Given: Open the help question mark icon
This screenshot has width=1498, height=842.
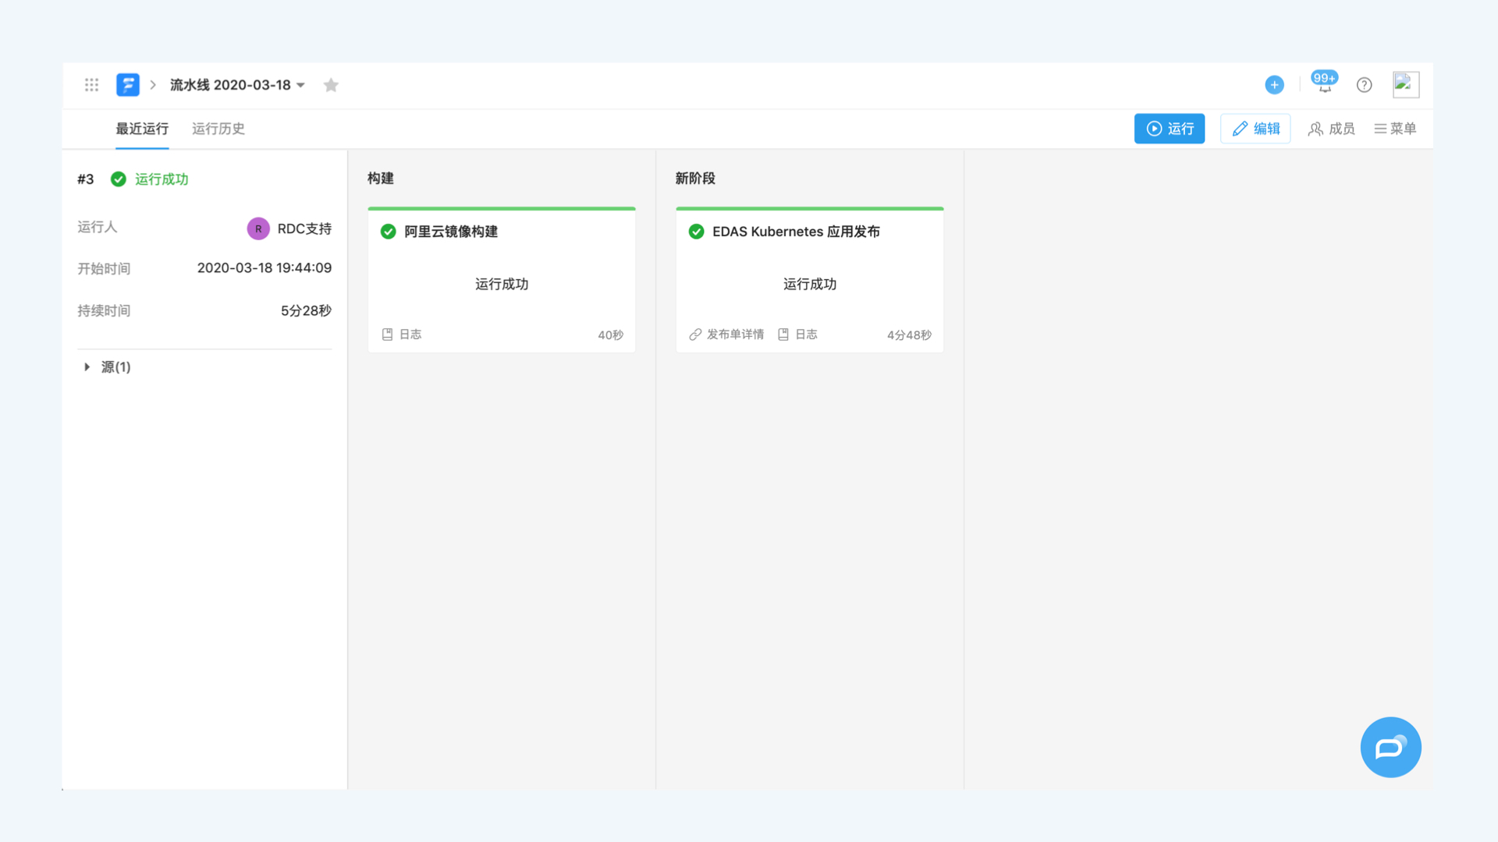Looking at the screenshot, I should (1364, 85).
